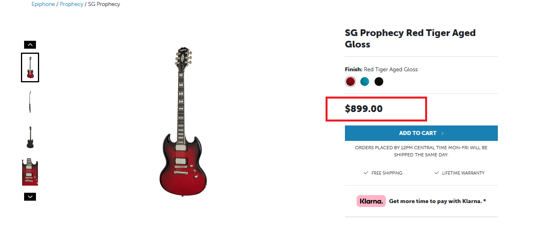Click the $899.00 price

363,109
